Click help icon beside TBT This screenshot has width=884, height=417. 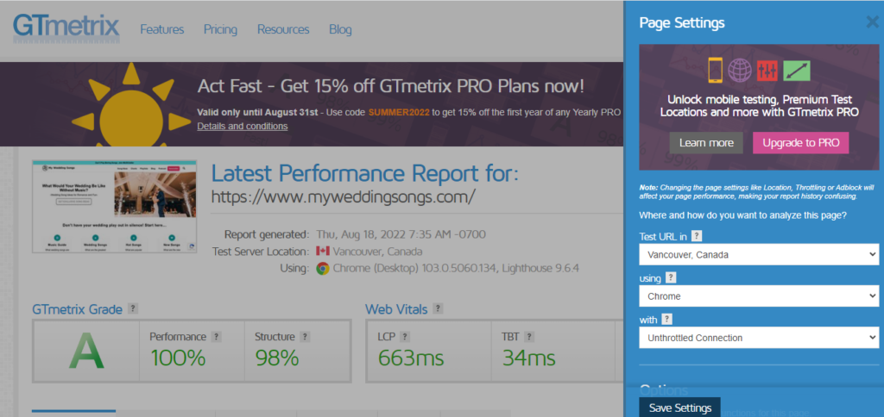coord(530,337)
